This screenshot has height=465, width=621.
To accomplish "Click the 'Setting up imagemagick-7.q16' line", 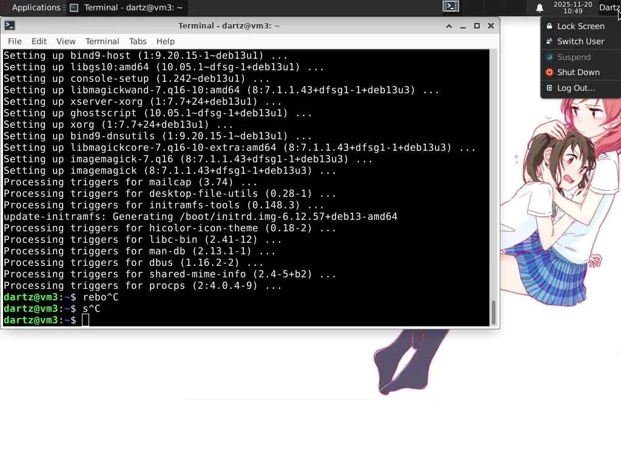I will coord(188,159).
